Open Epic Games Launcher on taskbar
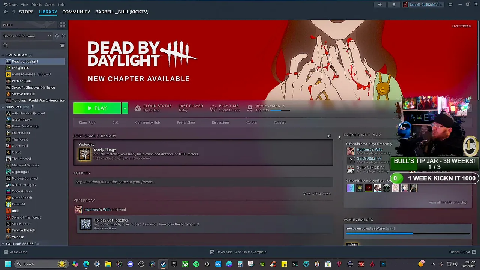Image resolution: width=480 pixels, height=270 pixels. [174, 264]
